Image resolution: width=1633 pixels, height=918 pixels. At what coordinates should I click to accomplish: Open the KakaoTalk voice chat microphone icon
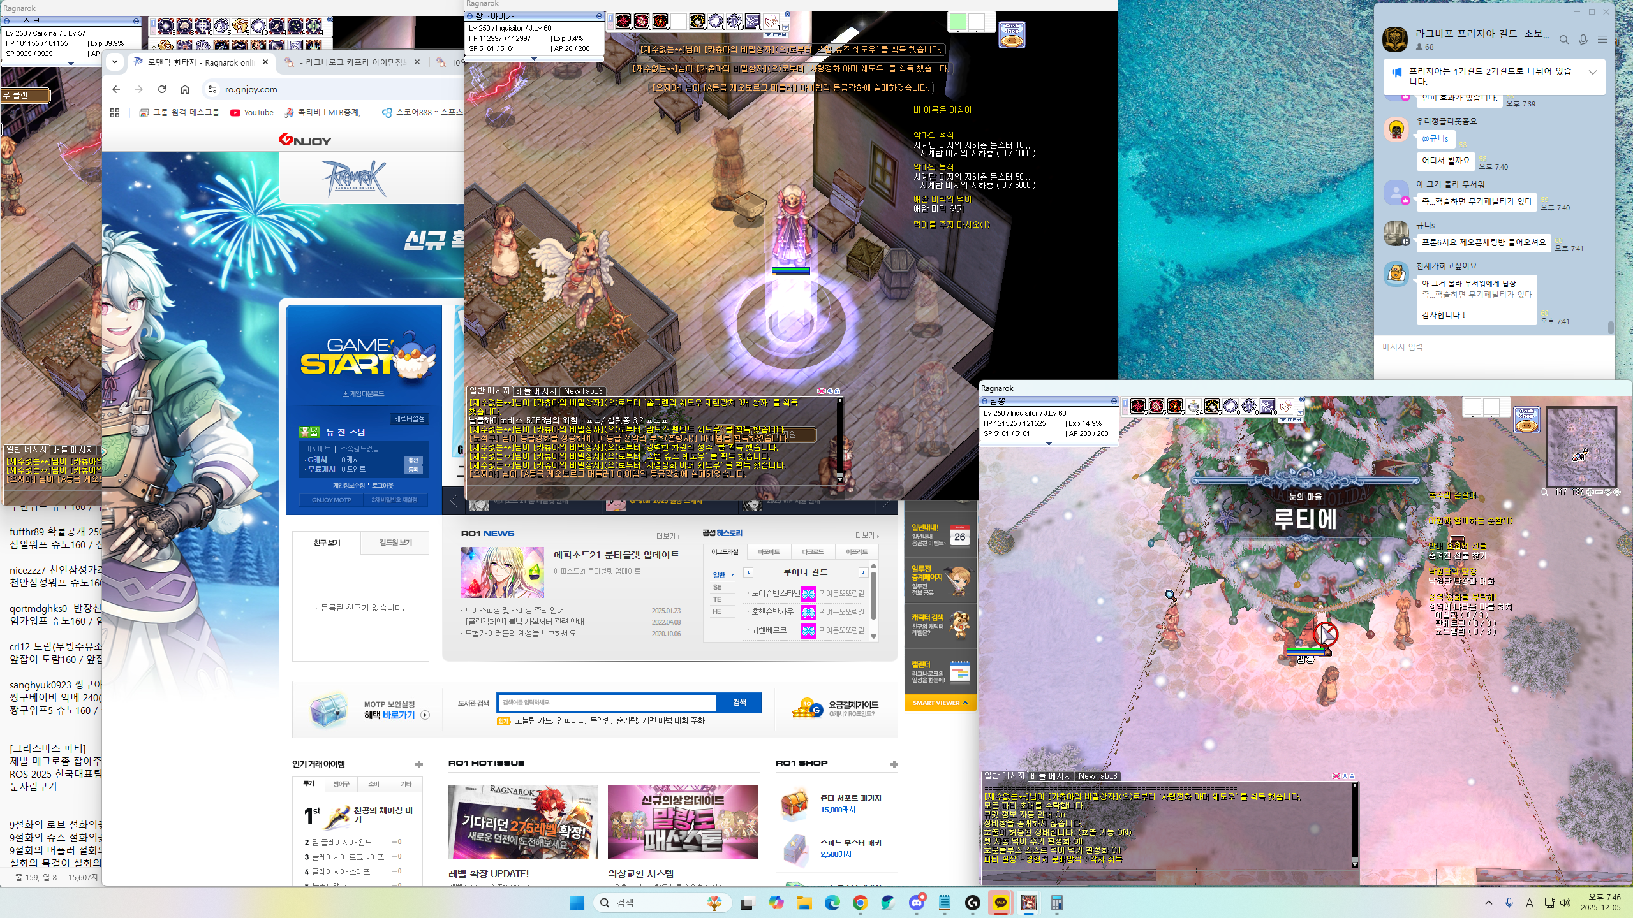1583,40
